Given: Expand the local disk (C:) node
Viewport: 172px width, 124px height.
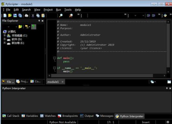Looking at the screenshot, I should tap(5, 35).
